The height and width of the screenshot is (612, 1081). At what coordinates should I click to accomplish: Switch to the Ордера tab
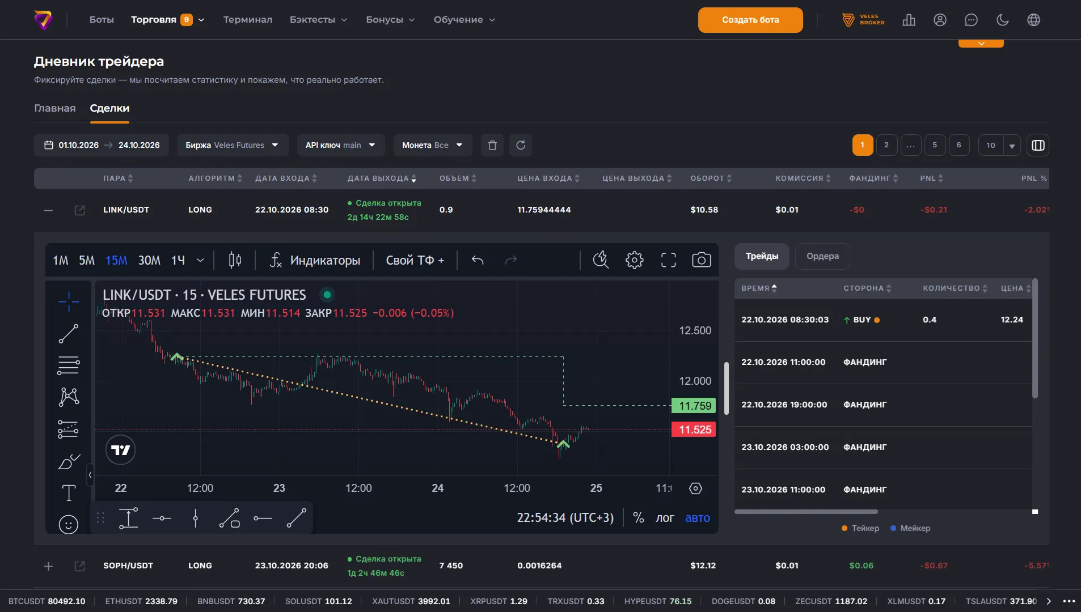[822, 256]
